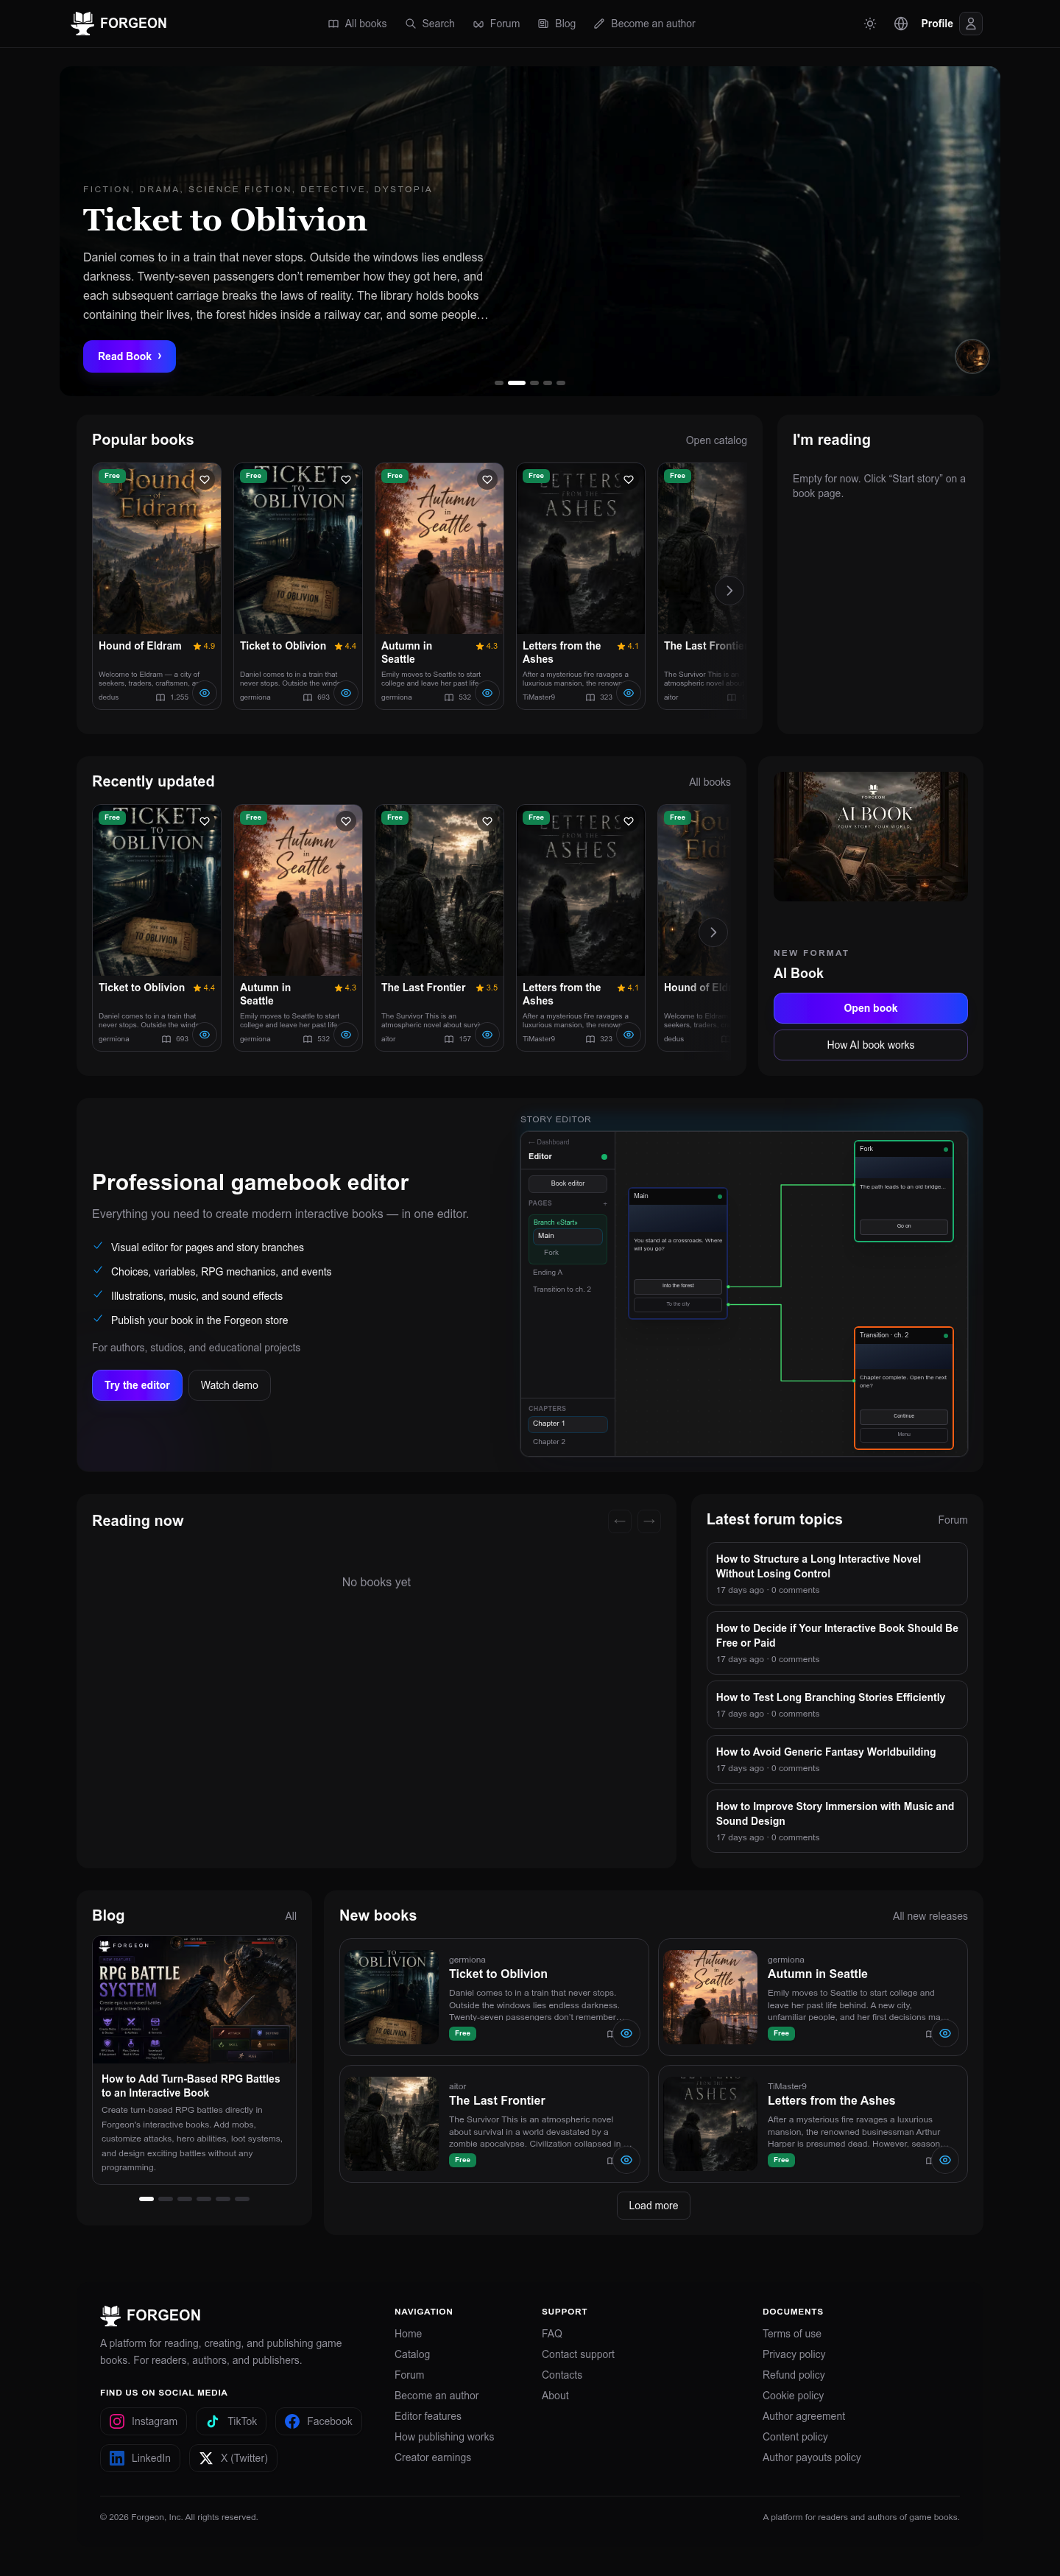Click the Instagram social media icon
The height and width of the screenshot is (2576, 1060).
pos(117,2421)
